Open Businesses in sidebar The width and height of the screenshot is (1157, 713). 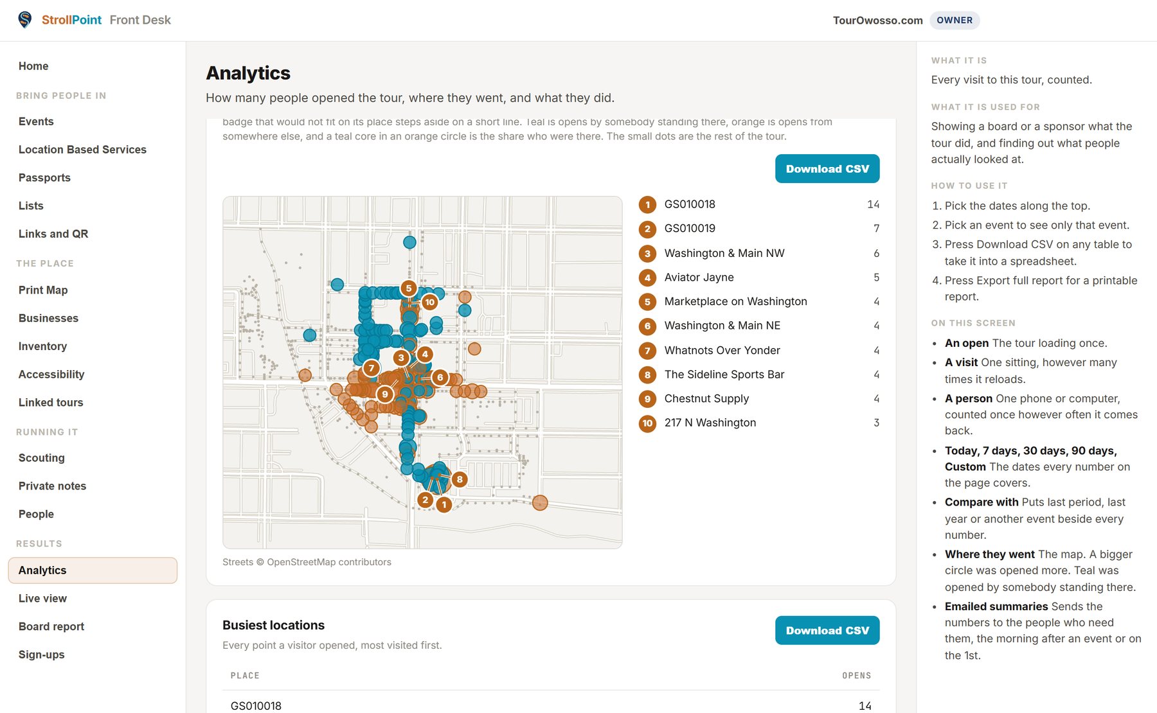tap(93, 318)
